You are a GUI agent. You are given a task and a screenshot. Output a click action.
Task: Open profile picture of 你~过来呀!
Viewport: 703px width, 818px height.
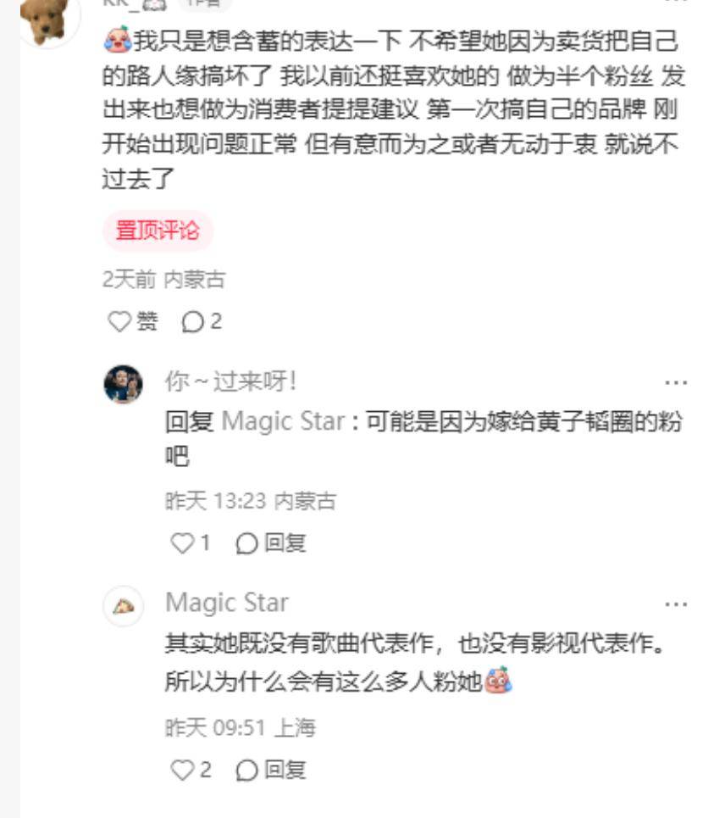124,385
